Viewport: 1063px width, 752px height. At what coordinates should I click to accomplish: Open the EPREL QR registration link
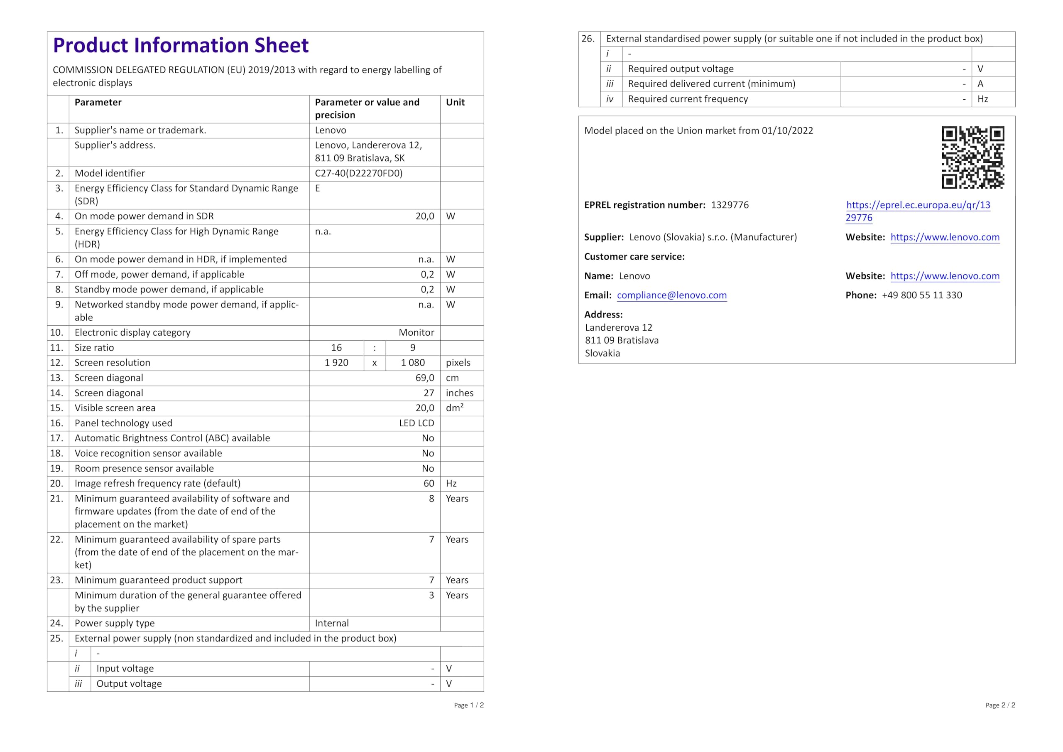[918, 205]
